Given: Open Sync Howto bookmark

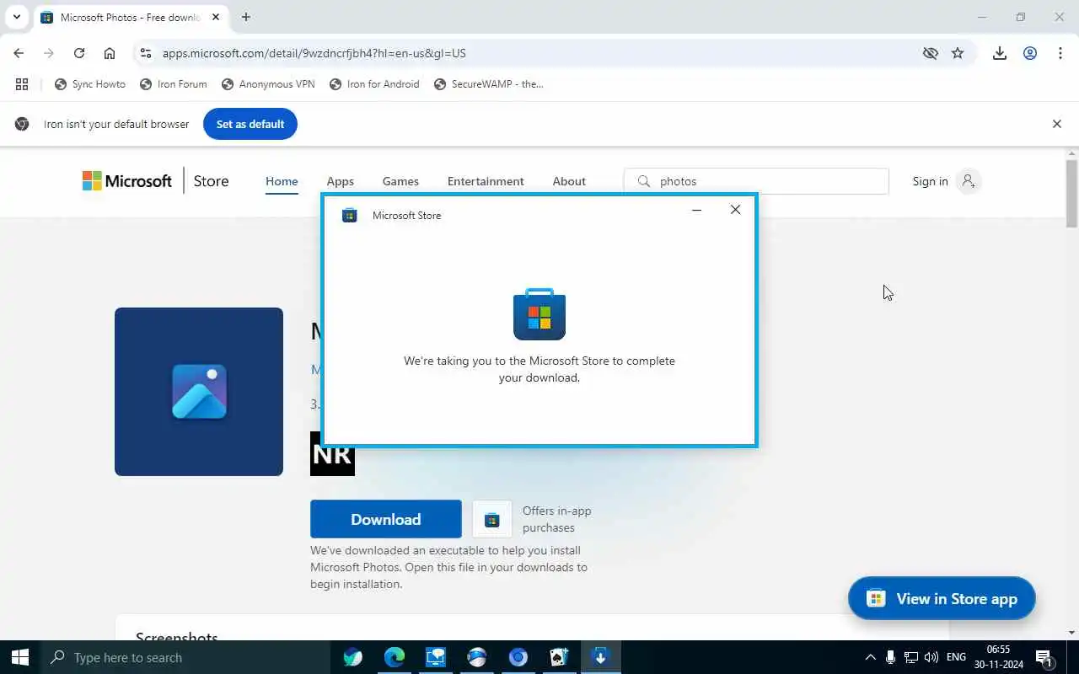Looking at the screenshot, I should tap(90, 84).
